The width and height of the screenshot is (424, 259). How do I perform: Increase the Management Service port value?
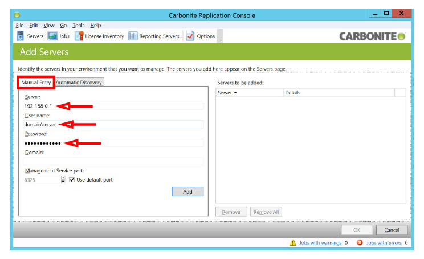[63, 178]
